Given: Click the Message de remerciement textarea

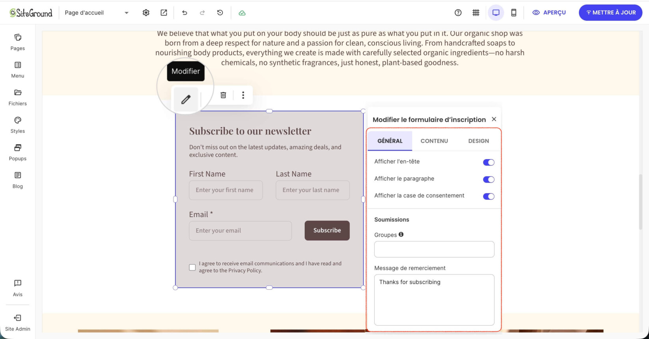Looking at the screenshot, I should pyautogui.click(x=434, y=300).
